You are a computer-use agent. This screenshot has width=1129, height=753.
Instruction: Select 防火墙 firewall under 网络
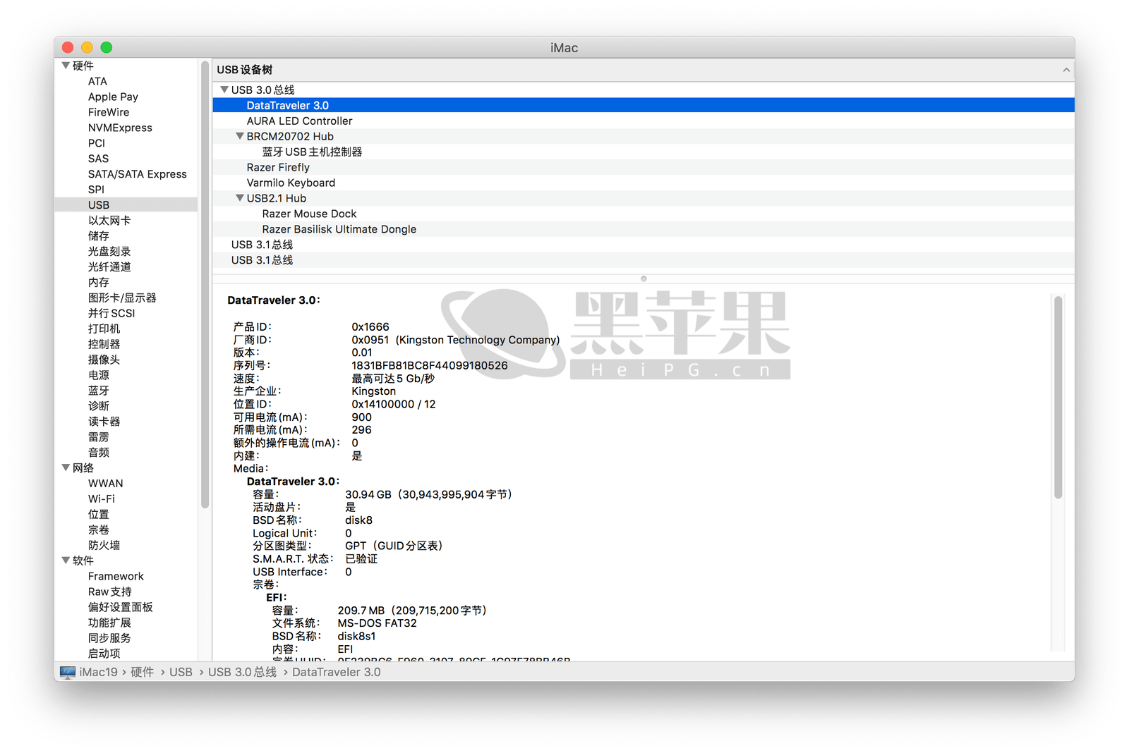tap(104, 546)
